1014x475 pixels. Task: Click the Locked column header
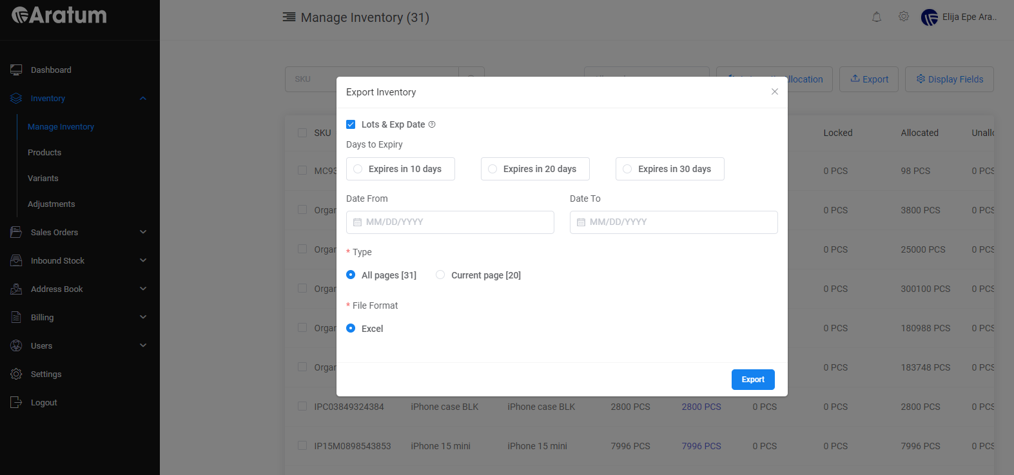point(838,133)
